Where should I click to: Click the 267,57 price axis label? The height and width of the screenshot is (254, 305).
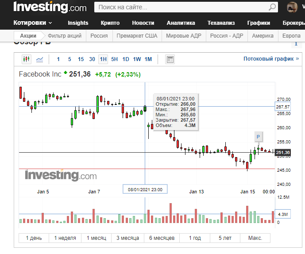tap(282, 107)
